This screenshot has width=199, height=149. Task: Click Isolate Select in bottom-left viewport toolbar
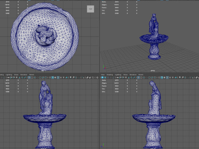tap(83, 77)
